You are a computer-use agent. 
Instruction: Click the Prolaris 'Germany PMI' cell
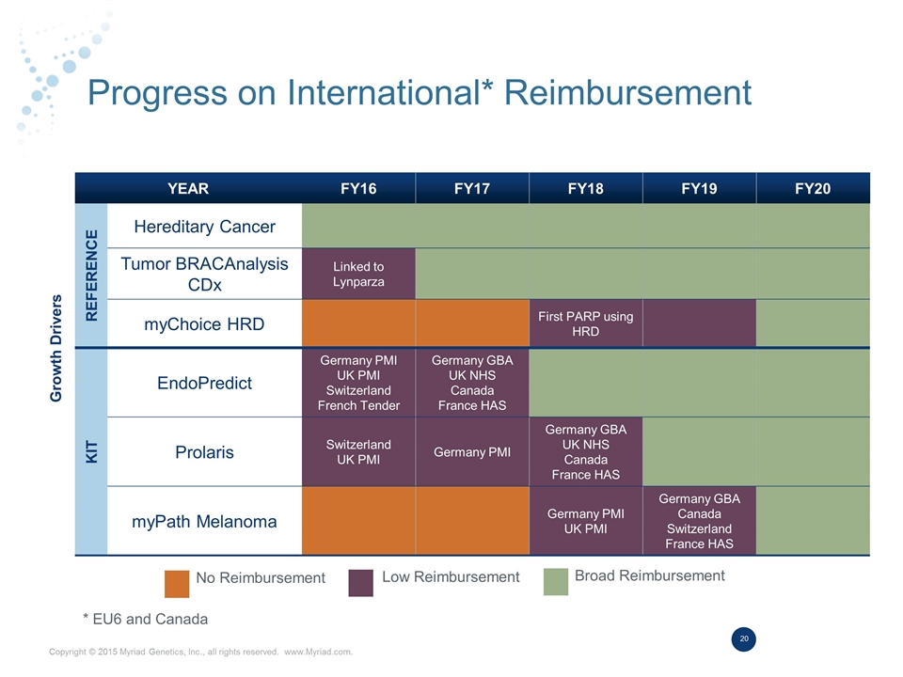point(471,452)
